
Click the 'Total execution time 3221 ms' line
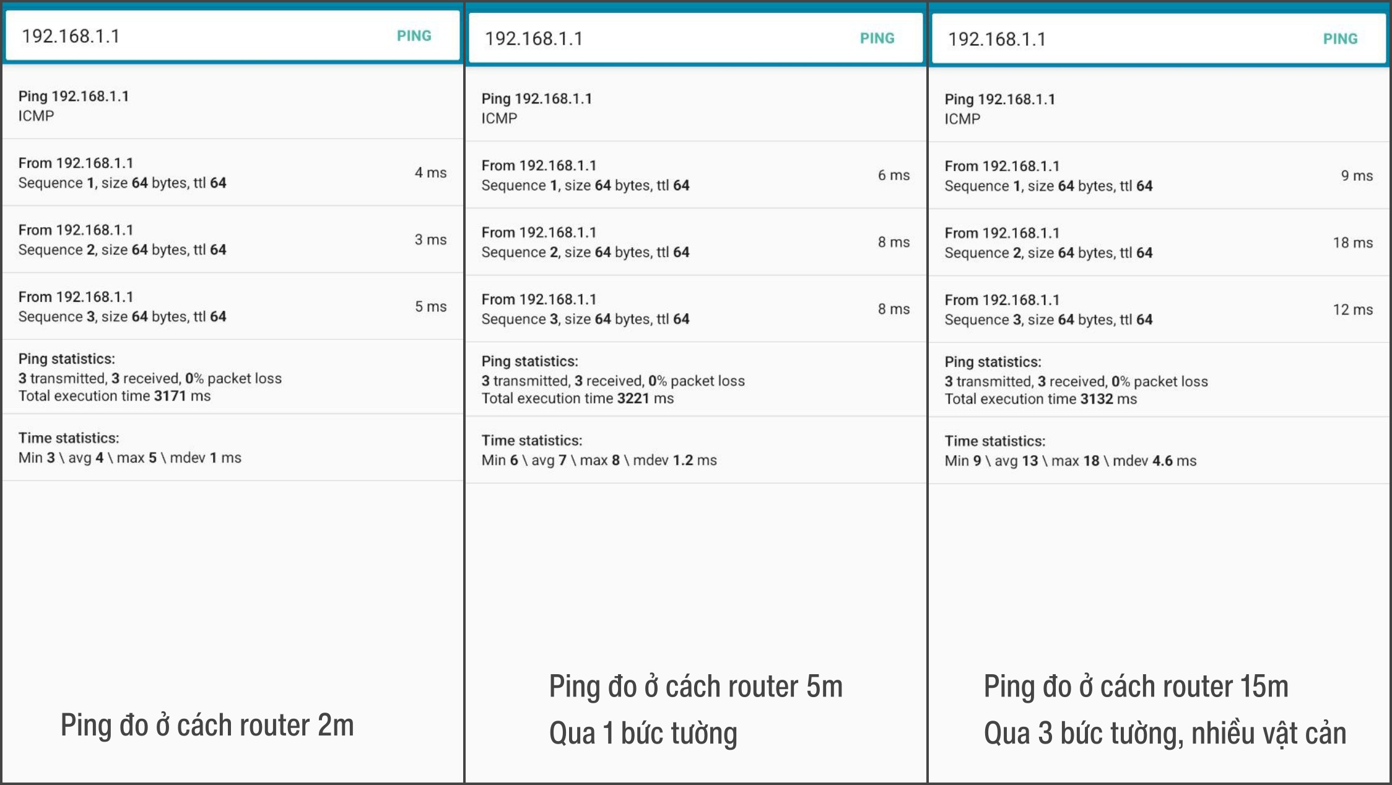(x=578, y=398)
